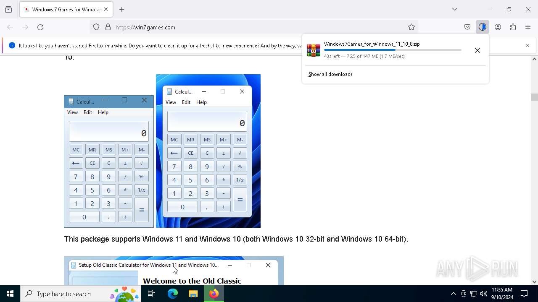Click the setup wizard screenshot at bottom

(x=174, y=271)
